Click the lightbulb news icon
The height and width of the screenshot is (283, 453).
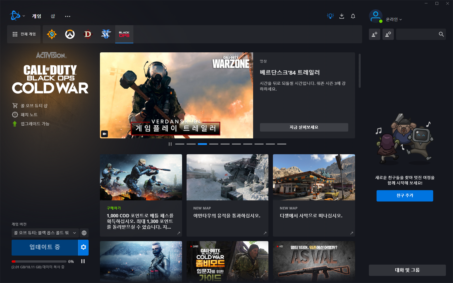point(330,16)
